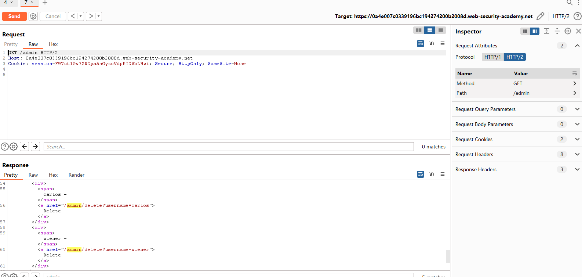Switch Request view to Pretty tab
This screenshot has width=582, height=277.
click(11, 44)
